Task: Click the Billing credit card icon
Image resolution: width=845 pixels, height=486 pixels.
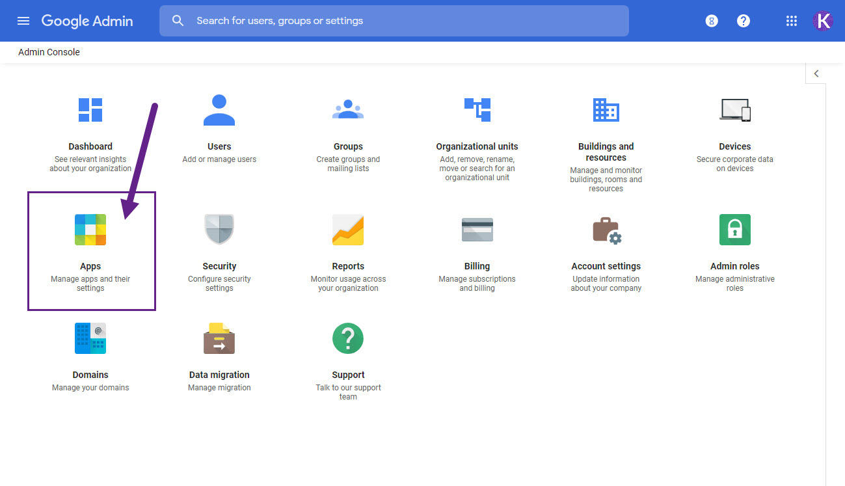Action: 477,230
